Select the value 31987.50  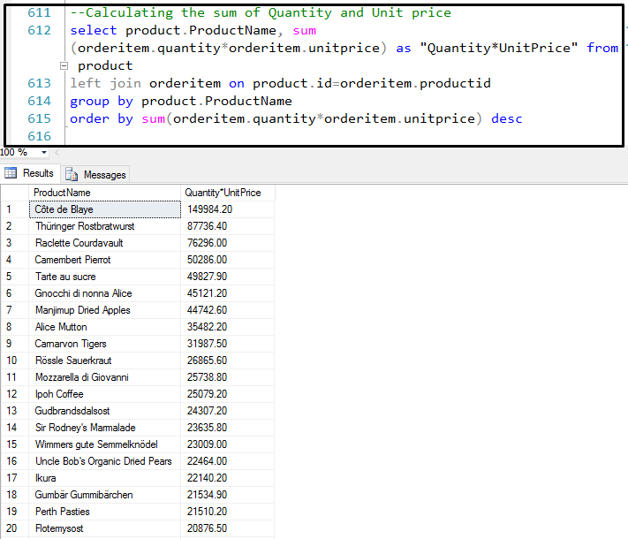click(x=228, y=344)
